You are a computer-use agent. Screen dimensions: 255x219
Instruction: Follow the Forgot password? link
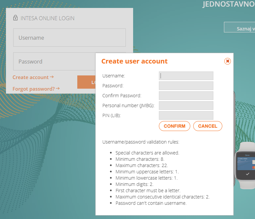pos(33,89)
